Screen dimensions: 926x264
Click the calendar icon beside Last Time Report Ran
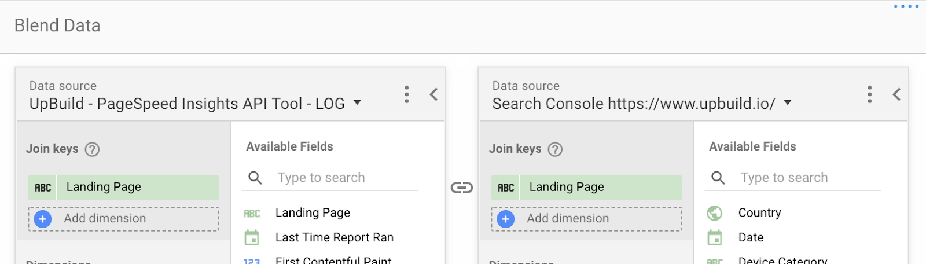(252, 237)
